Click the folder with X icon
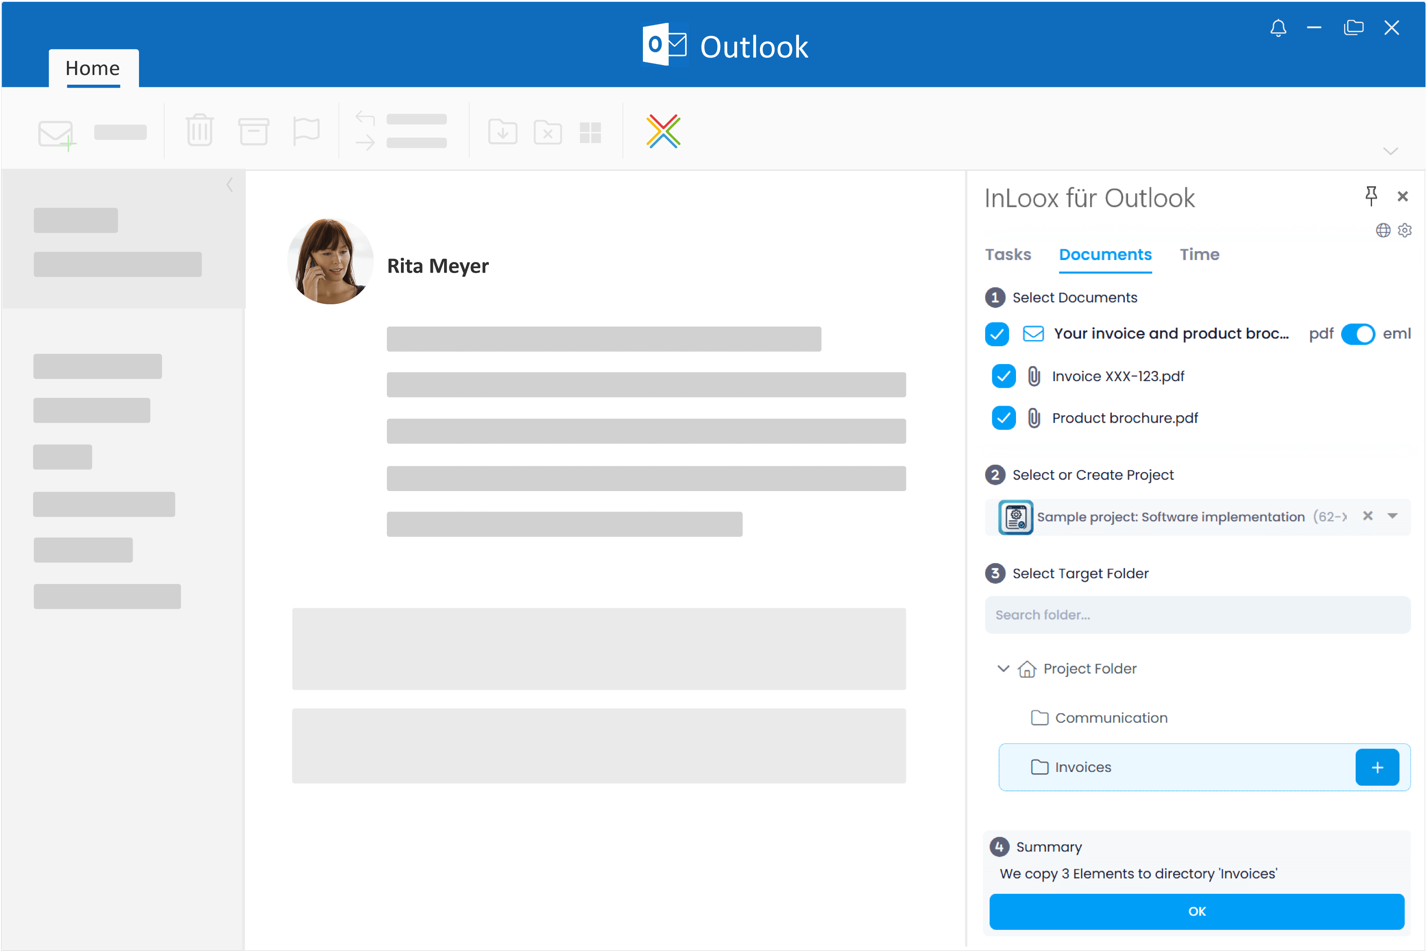This screenshot has height=951, width=1427. point(548,132)
